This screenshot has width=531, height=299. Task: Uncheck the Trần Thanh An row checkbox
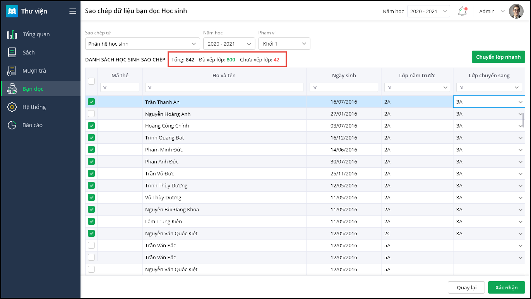pyautogui.click(x=91, y=102)
